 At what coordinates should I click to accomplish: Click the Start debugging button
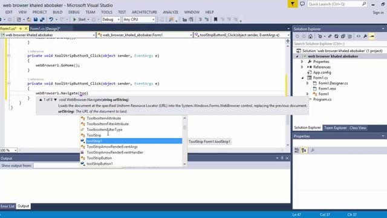pyautogui.click(x=79, y=19)
